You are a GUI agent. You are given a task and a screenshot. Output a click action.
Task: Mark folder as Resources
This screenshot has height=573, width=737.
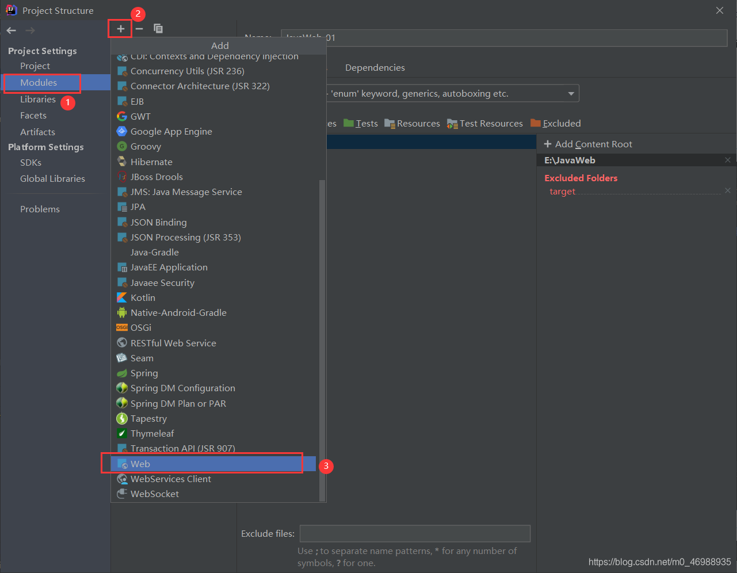click(412, 123)
